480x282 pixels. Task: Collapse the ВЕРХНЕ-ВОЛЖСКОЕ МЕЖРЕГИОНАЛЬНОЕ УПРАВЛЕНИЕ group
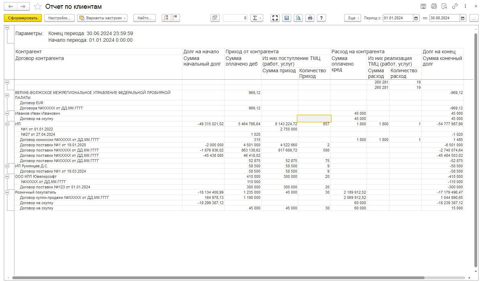point(7,95)
